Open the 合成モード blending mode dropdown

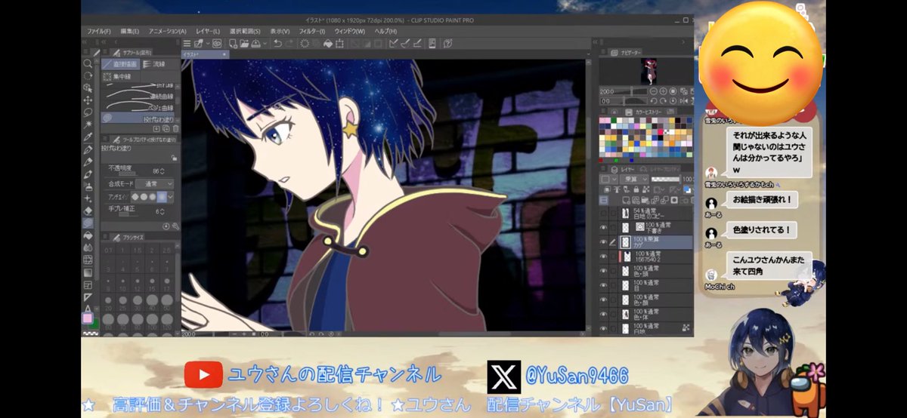tap(154, 184)
